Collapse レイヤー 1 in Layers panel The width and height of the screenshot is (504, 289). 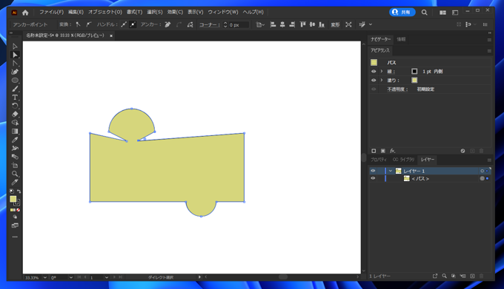pos(391,171)
